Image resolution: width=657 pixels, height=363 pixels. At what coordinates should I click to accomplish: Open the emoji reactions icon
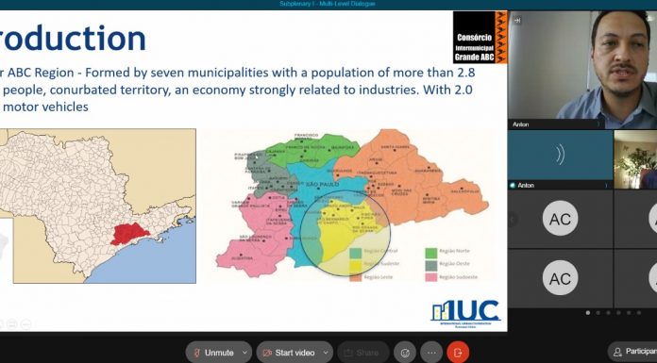(x=405, y=353)
